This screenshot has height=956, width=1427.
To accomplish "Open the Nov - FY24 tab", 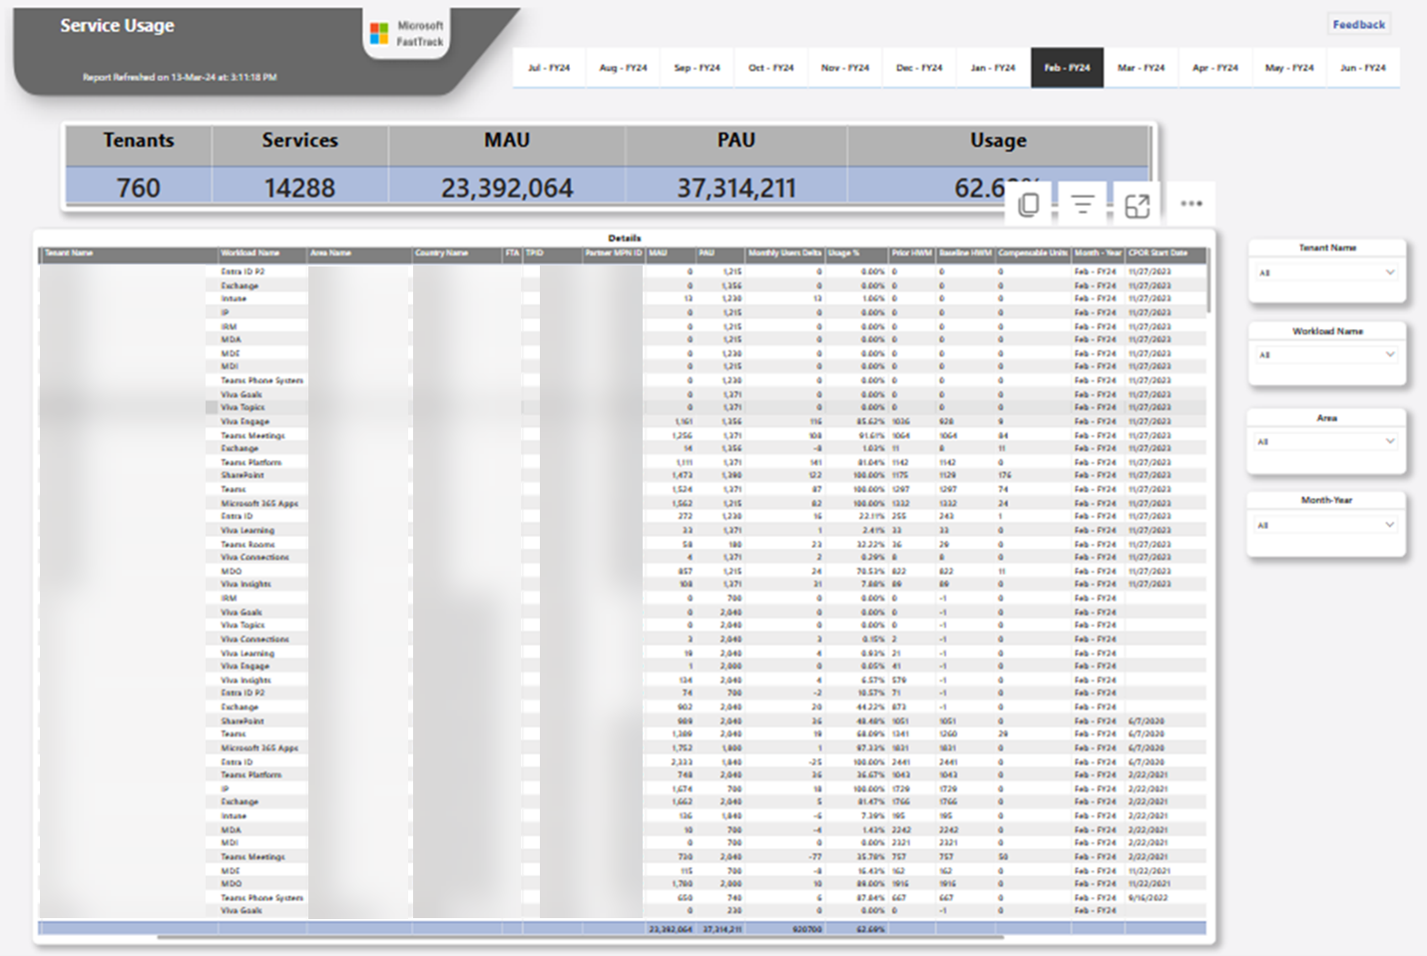I will coord(844,68).
